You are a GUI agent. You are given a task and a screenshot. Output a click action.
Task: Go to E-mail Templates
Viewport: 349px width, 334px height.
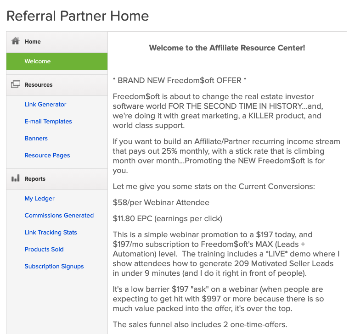(x=48, y=121)
